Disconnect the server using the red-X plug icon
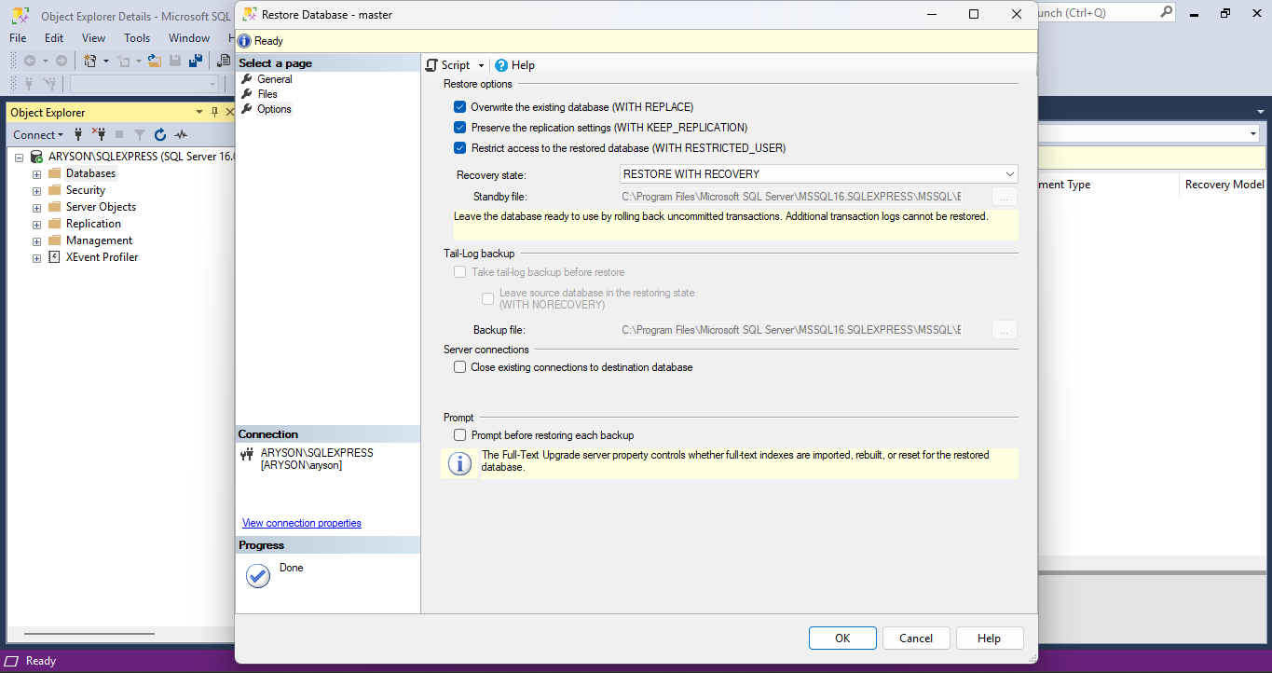This screenshot has width=1272, height=673. (98, 135)
